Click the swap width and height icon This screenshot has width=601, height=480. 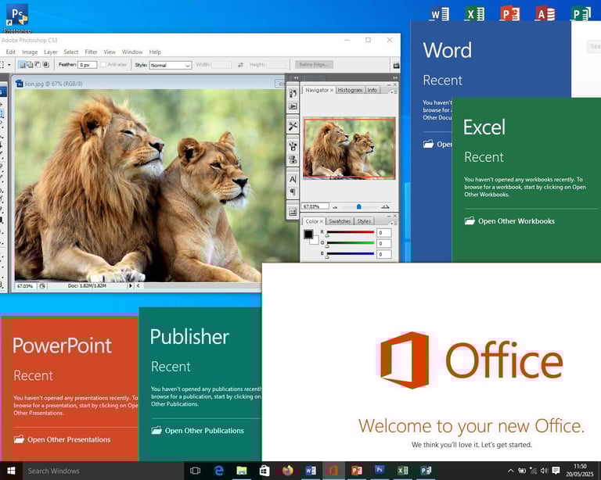[240, 65]
